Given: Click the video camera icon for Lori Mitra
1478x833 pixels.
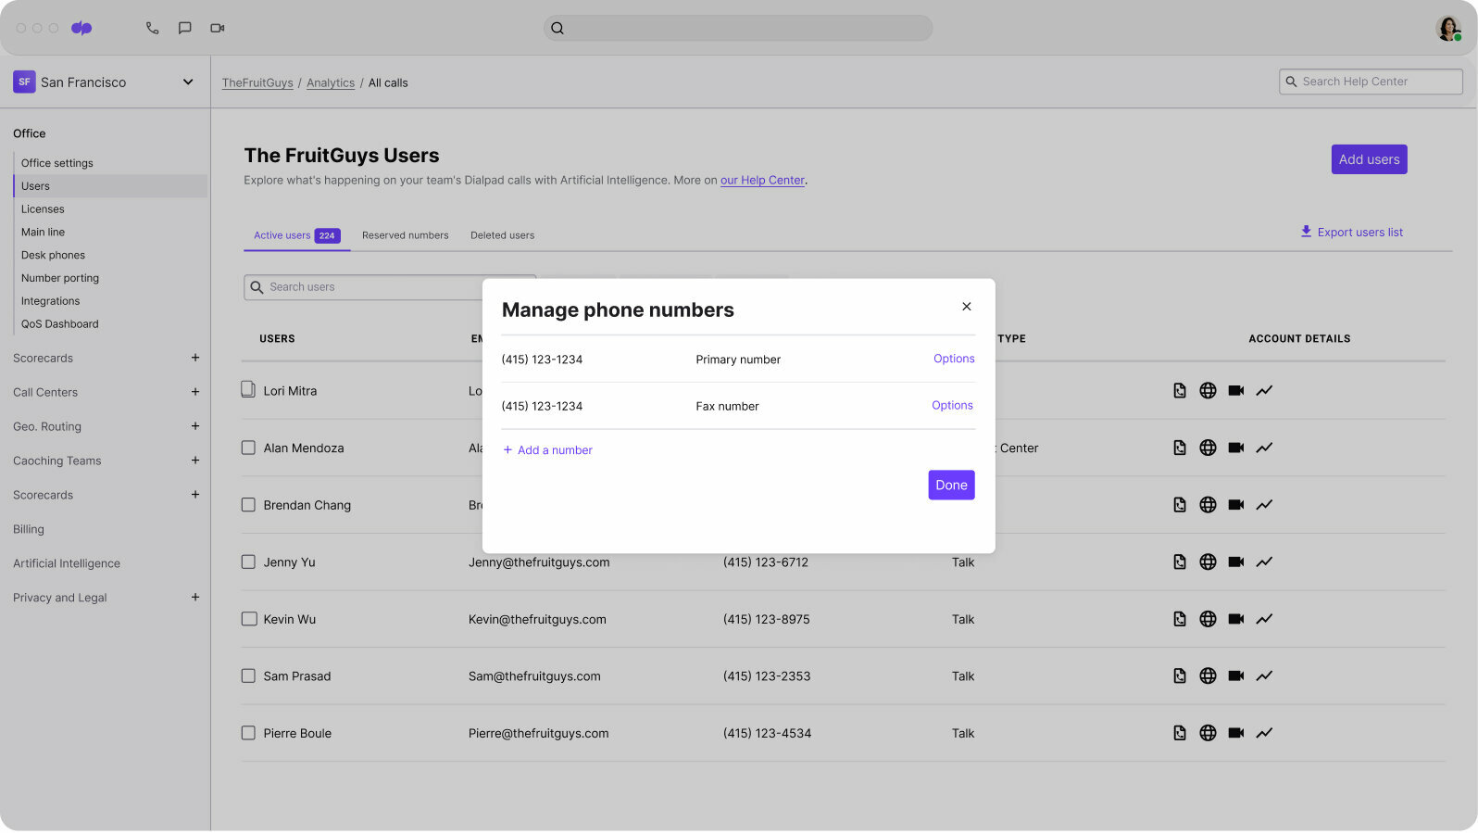Looking at the screenshot, I should pyautogui.click(x=1236, y=391).
